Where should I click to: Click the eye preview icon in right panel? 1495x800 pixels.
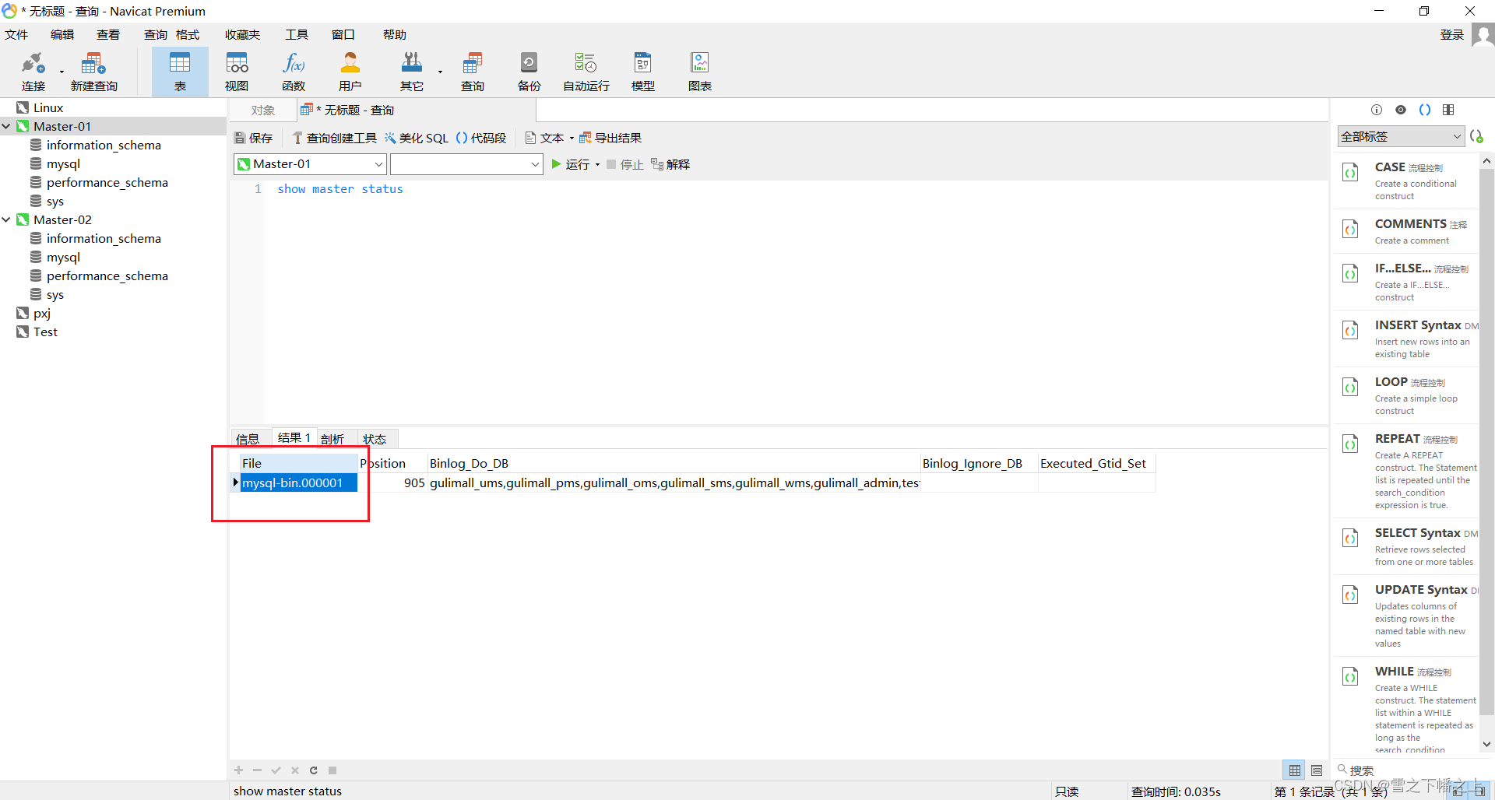(x=1401, y=110)
